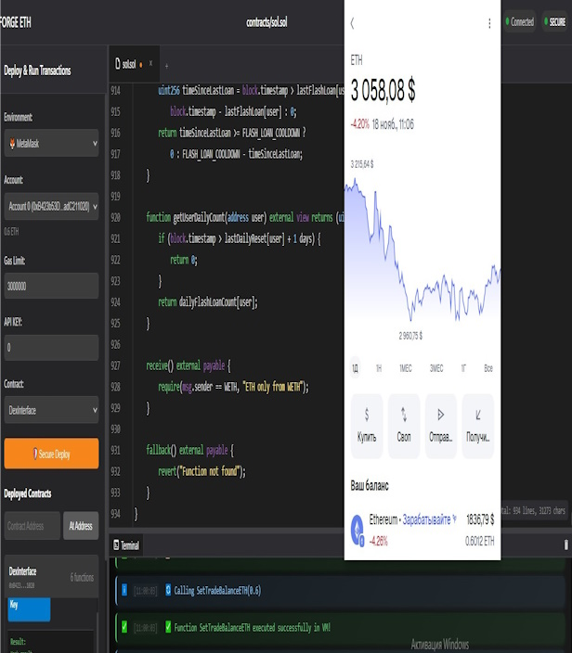Open the Contract dropdown showing DexInterface

(51, 409)
